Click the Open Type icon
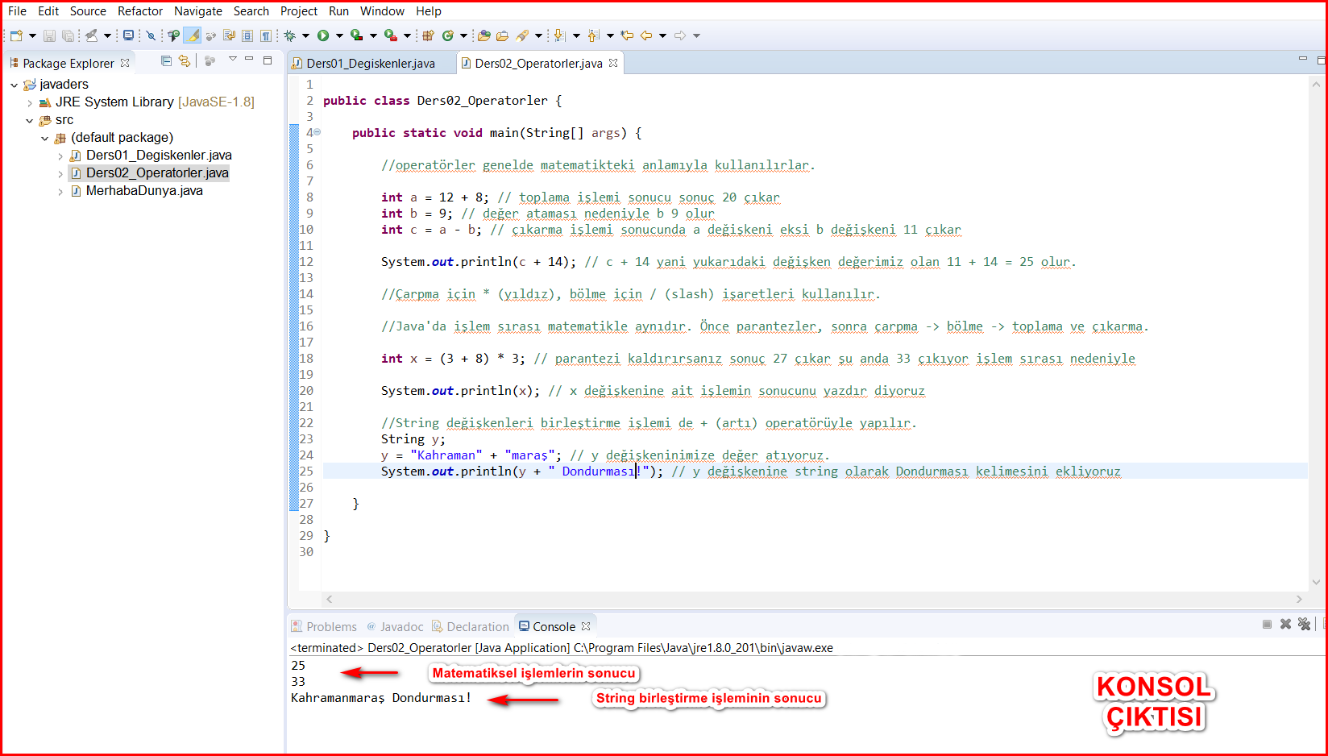The image size is (1328, 756). tap(483, 35)
